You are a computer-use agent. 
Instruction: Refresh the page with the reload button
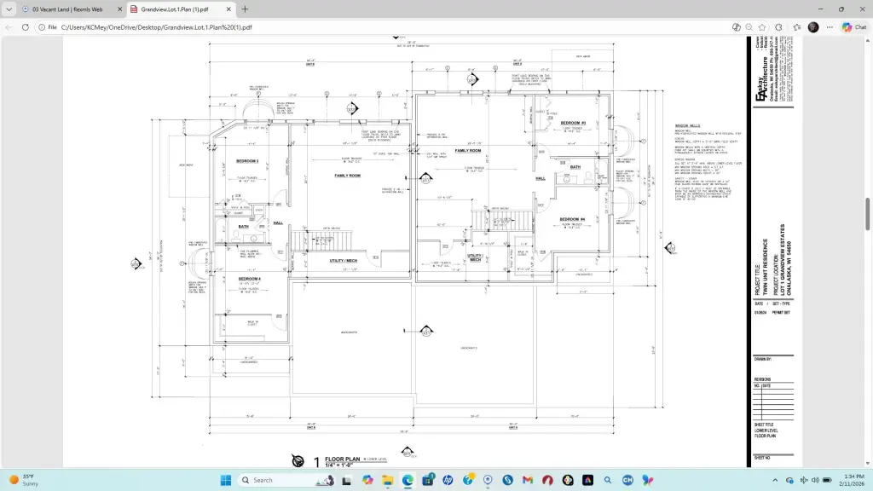pyautogui.click(x=26, y=27)
